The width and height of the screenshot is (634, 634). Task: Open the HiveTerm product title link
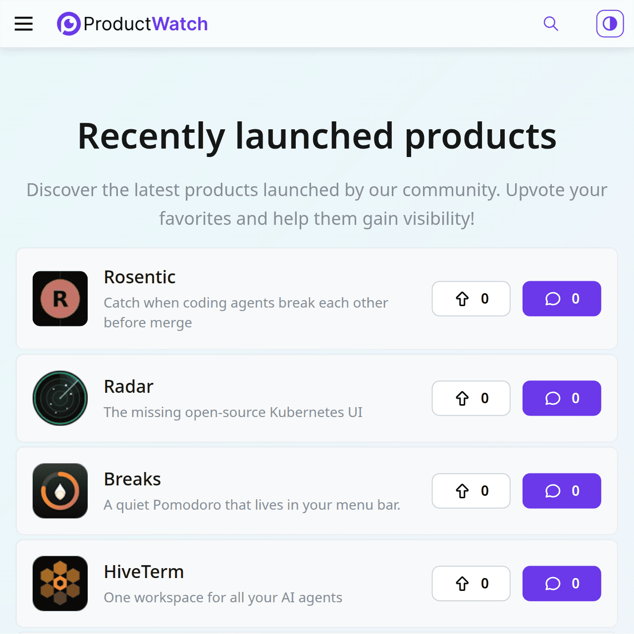tap(144, 572)
